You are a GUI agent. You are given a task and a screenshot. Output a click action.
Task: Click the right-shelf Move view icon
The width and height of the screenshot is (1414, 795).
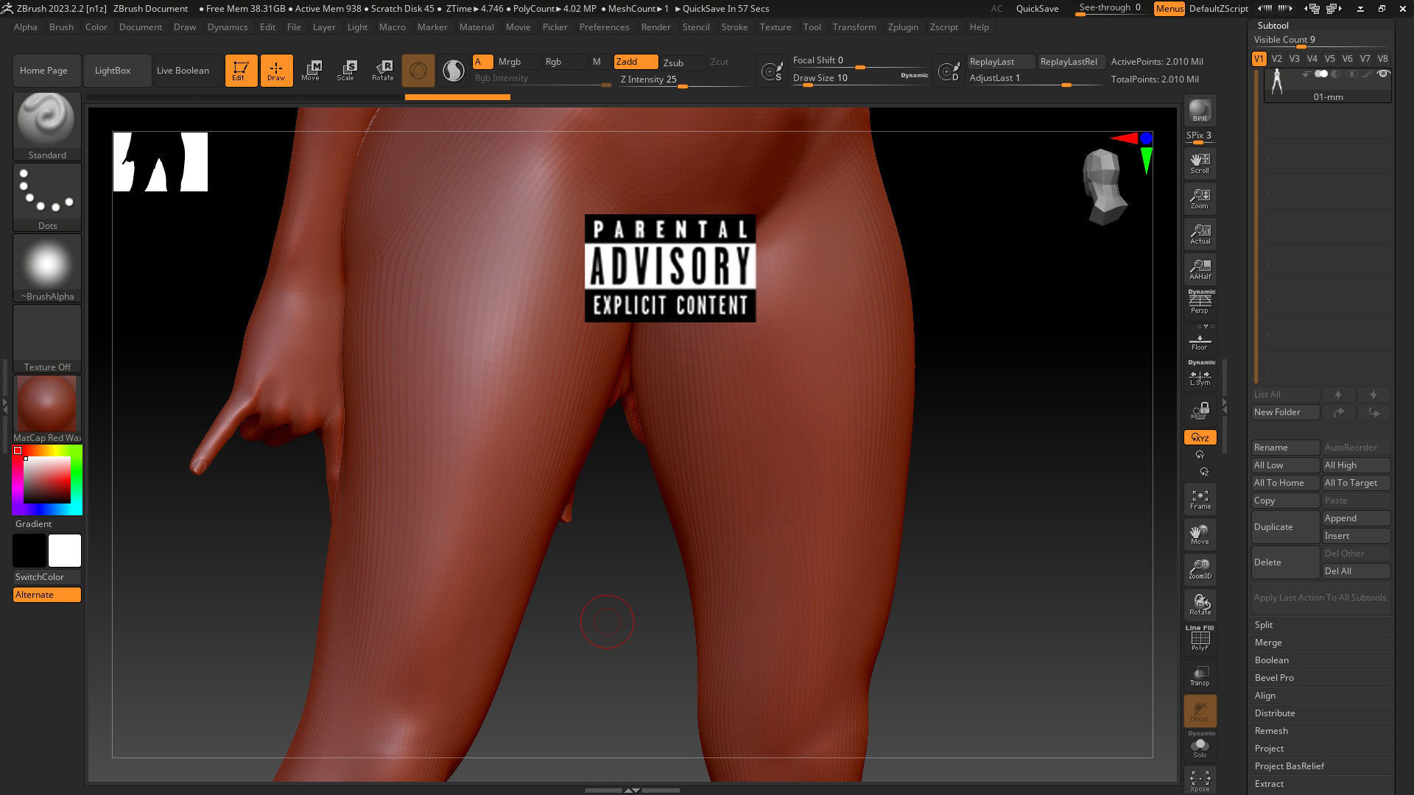coord(1200,534)
